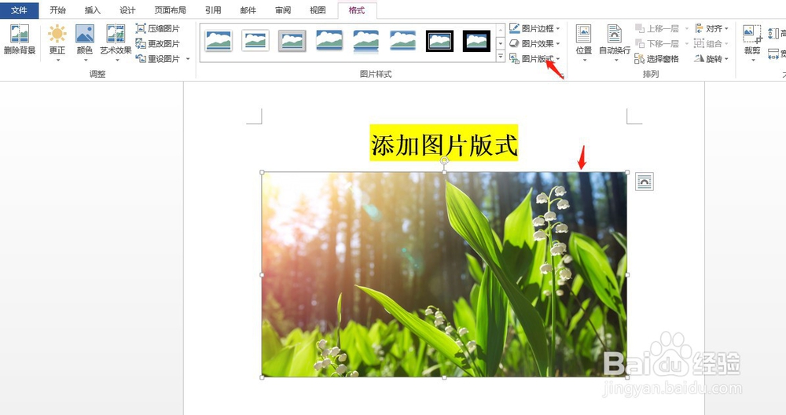
Task: Click Send Backward (下移一层)
Action: pos(657,43)
